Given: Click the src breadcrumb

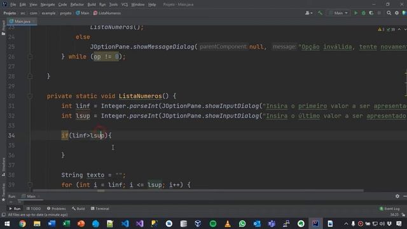Looking at the screenshot, I should pyautogui.click(x=23, y=13).
